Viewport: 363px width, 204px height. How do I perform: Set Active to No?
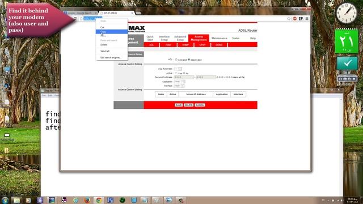click(184, 73)
